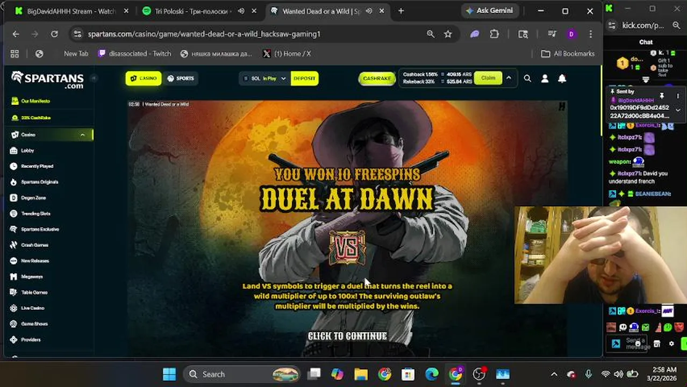Screen dimensions: 687x387
Task: Open Table Games in sidebar
Action: [x=34, y=292]
